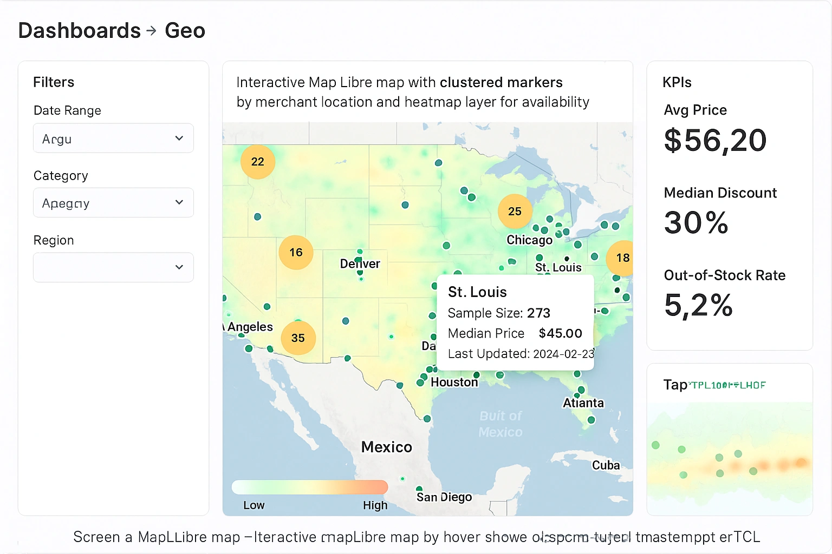Image resolution: width=832 pixels, height=554 pixels.
Task: Select the Geo breadcrumb item
Action: click(185, 31)
